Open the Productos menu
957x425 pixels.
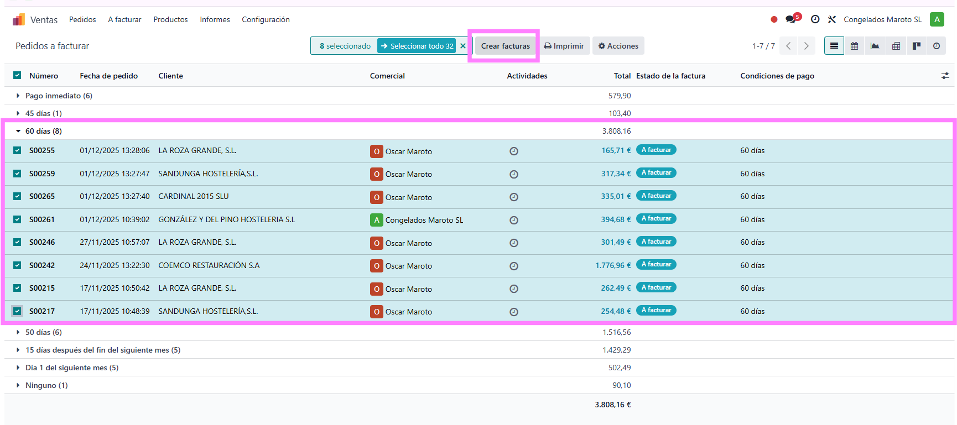[170, 19]
